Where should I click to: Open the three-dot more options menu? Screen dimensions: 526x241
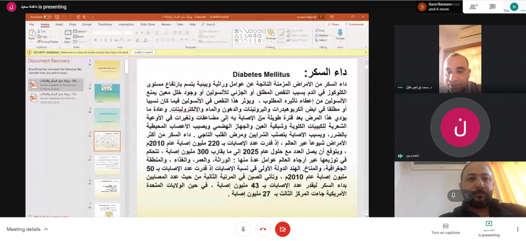517,229
